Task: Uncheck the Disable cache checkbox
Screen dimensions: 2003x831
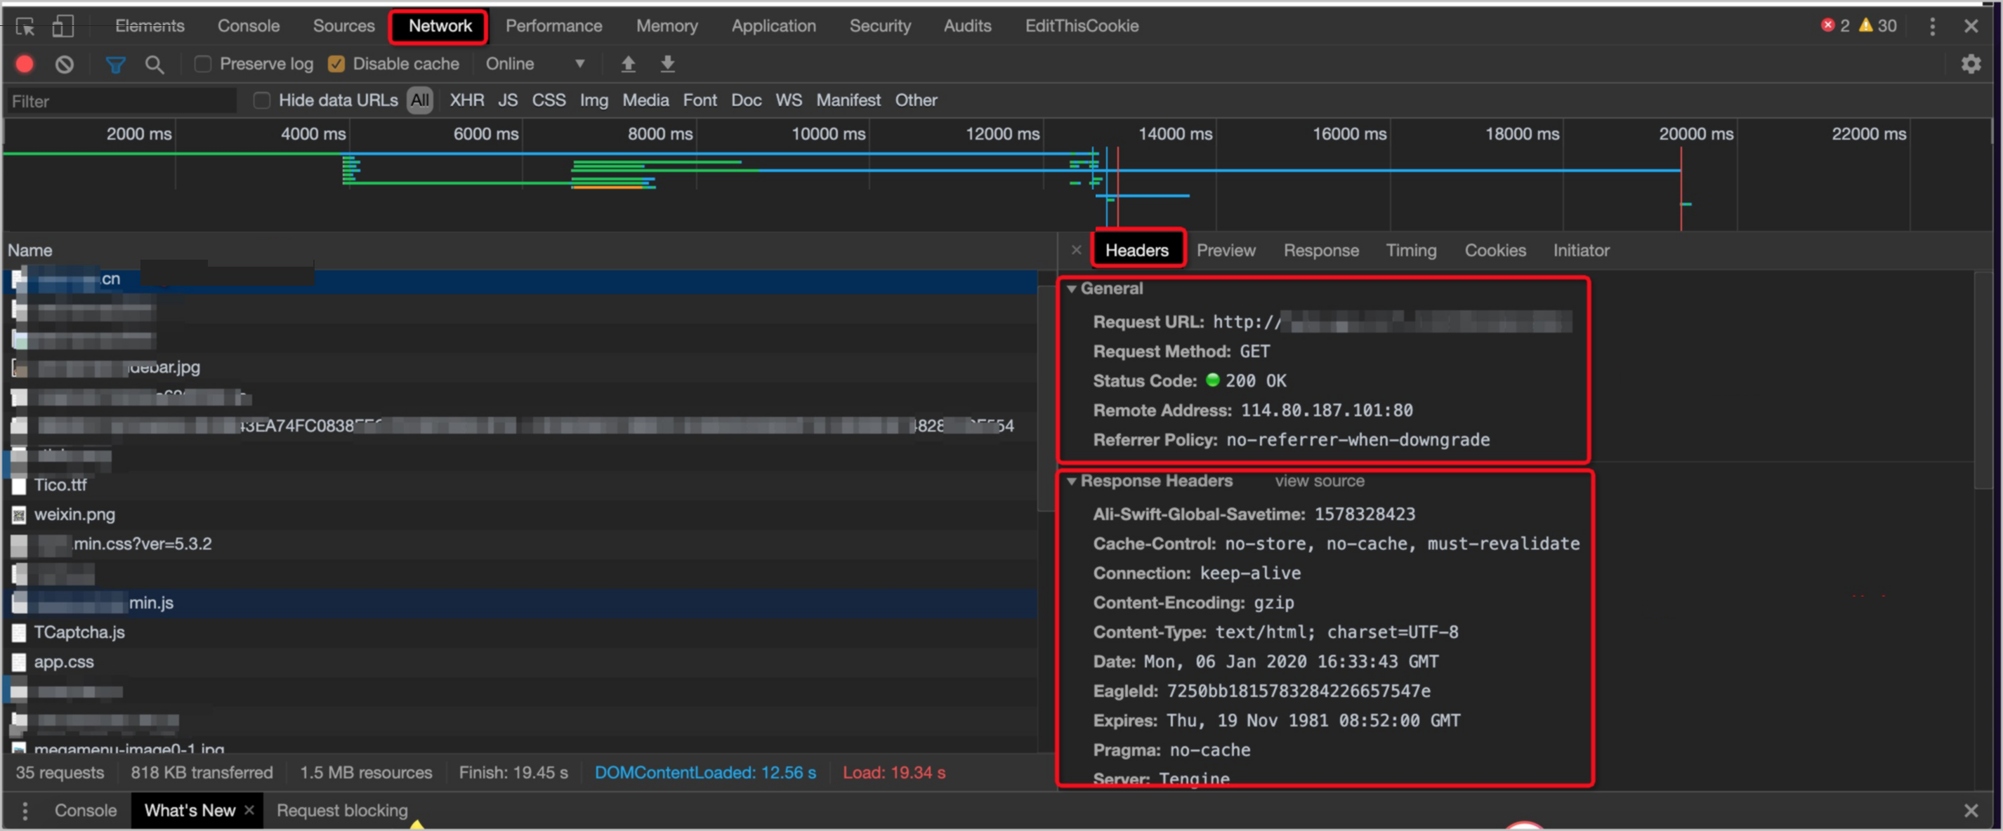Action: 336,64
